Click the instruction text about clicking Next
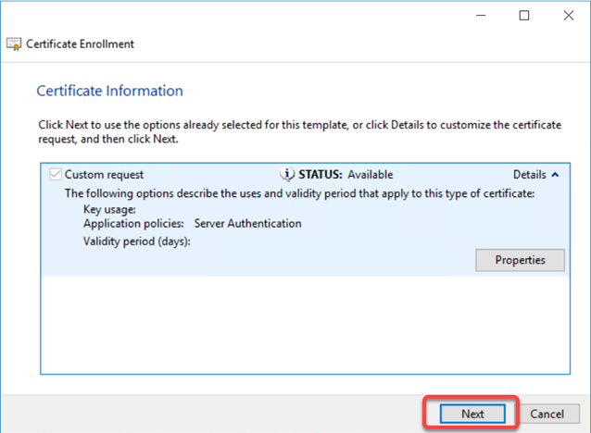The height and width of the screenshot is (433, 591). pyautogui.click(x=299, y=131)
